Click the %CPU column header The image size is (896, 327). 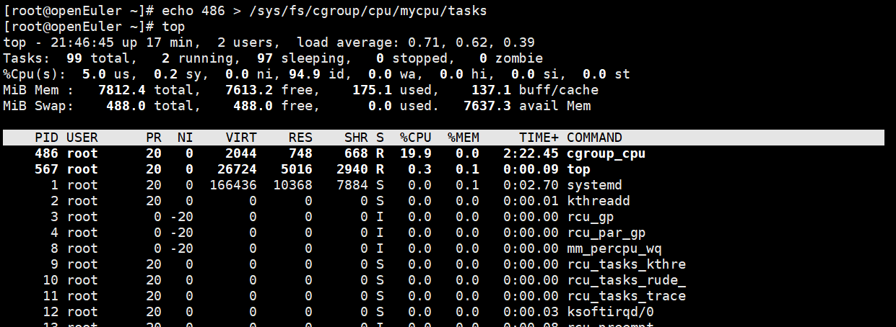[415, 138]
